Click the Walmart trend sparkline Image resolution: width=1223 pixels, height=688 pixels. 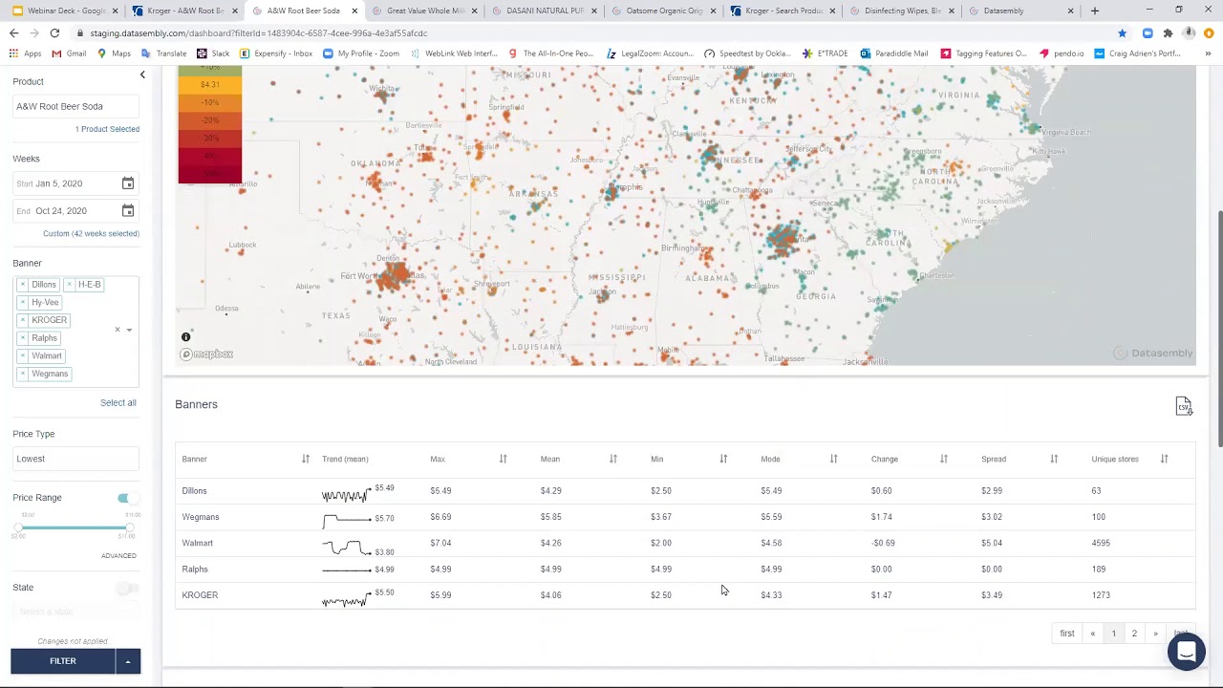pos(347,547)
